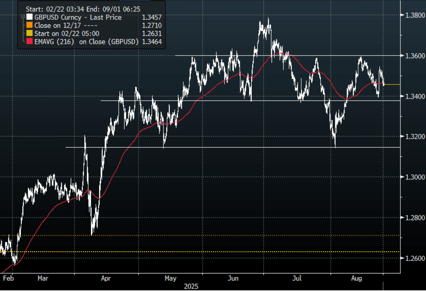Click the Start/End date range header
The image size is (426, 291).
[83, 9]
